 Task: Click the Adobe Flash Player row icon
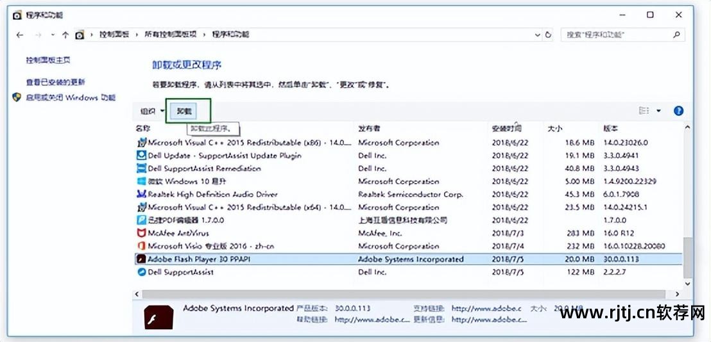click(141, 259)
